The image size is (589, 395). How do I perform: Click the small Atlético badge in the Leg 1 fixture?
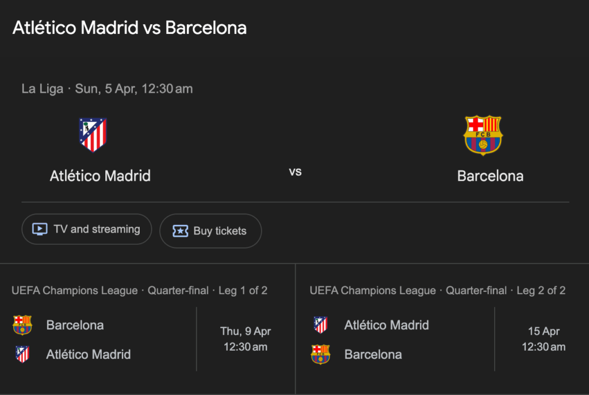tap(23, 354)
